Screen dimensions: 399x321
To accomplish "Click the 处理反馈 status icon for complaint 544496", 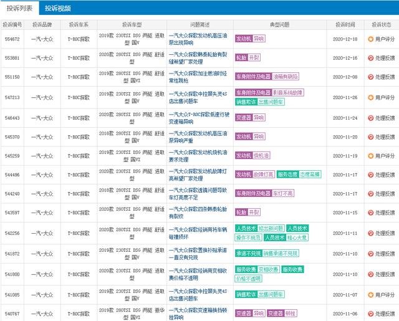I will [x=371, y=175].
